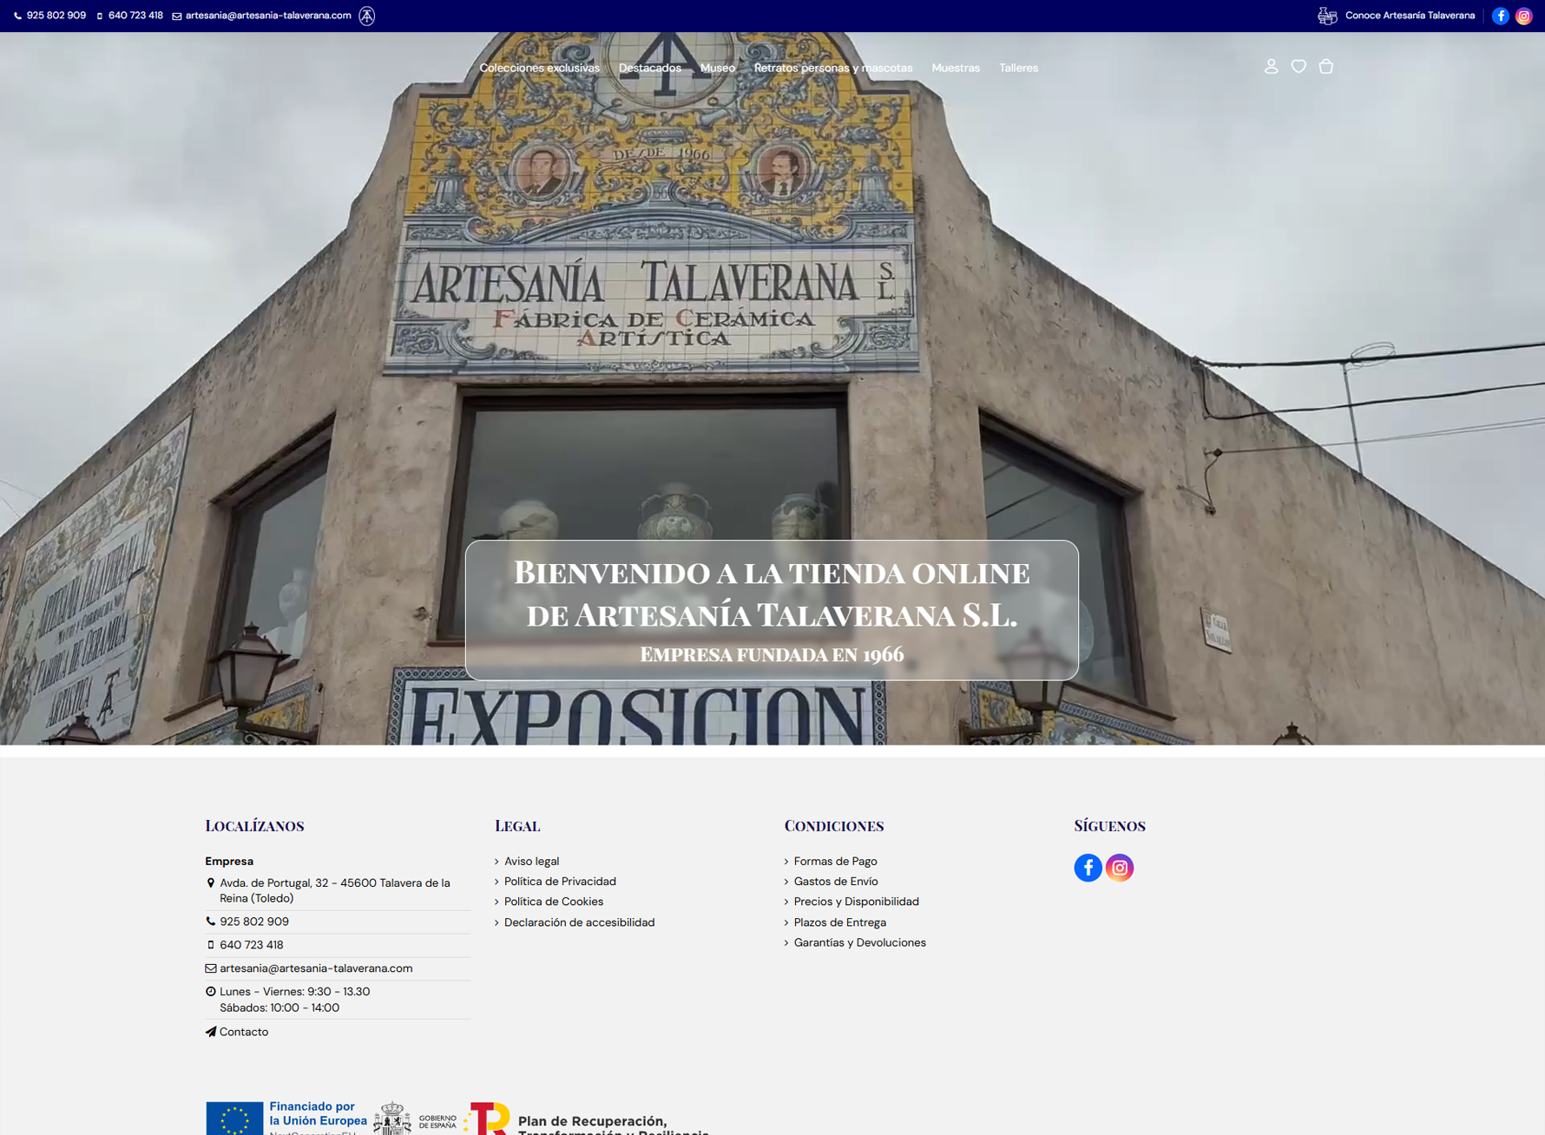Click the Facebook icon under Síguenos
The height and width of the screenshot is (1135, 1545).
[x=1088, y=868]
